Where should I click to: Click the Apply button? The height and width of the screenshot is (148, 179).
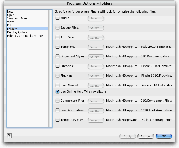[127, 136]
